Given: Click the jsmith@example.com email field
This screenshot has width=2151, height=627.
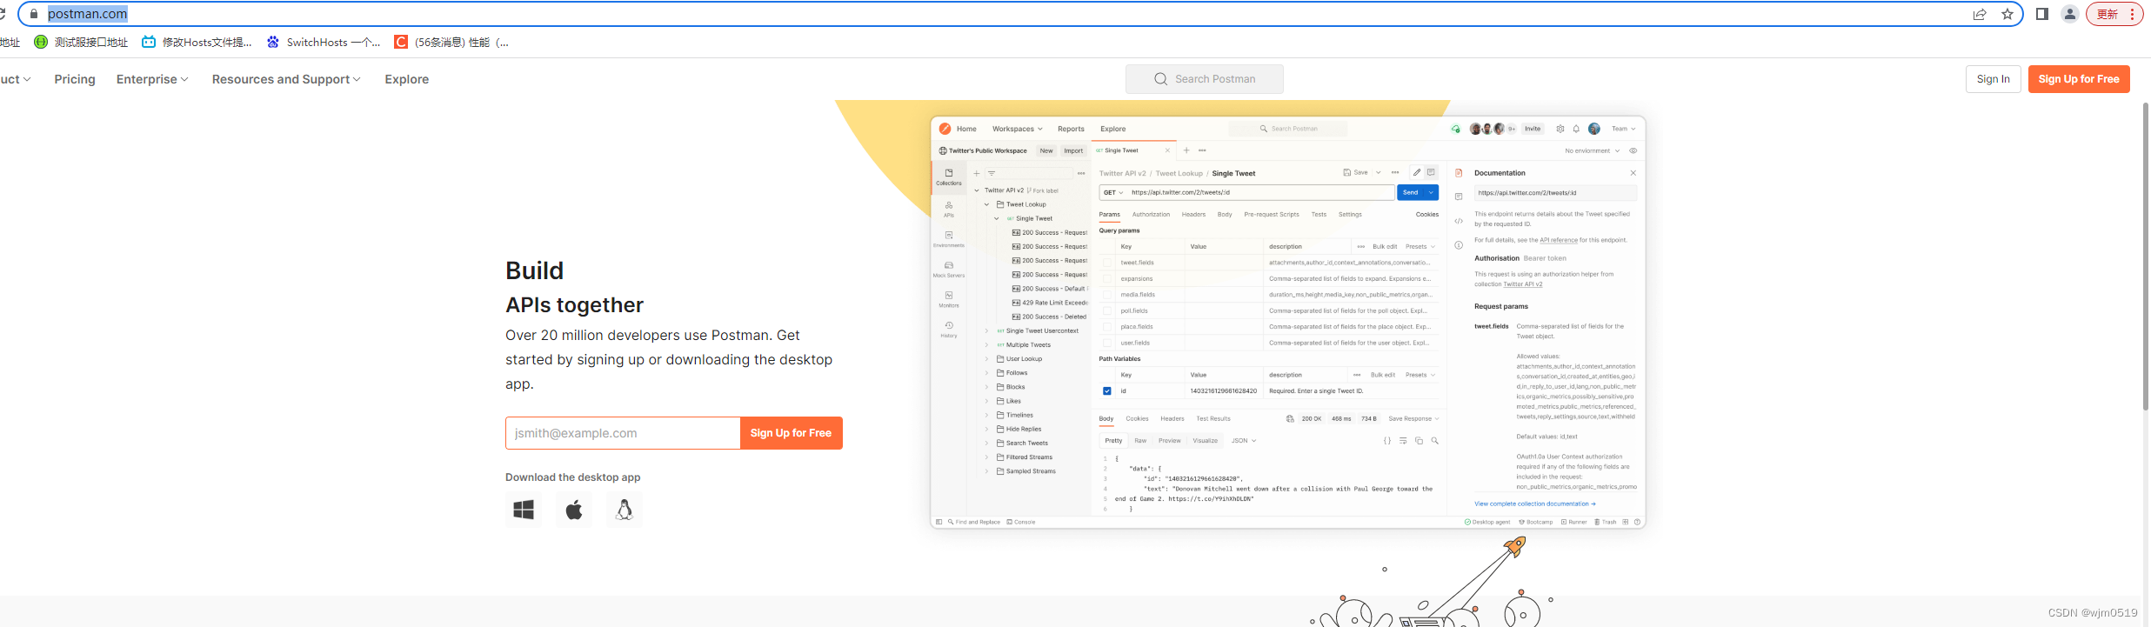Looking at the screenshot, I should tap(623, 433).
